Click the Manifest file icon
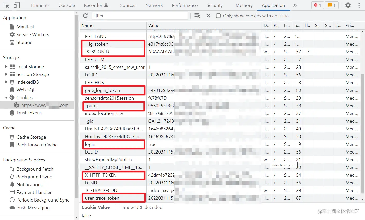Viewport: 365px width, 220px height. click(x=12, y=27)
